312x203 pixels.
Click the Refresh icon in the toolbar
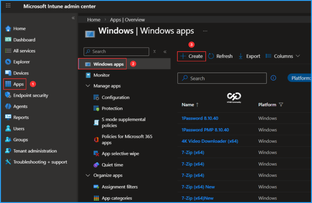point(220,56)
